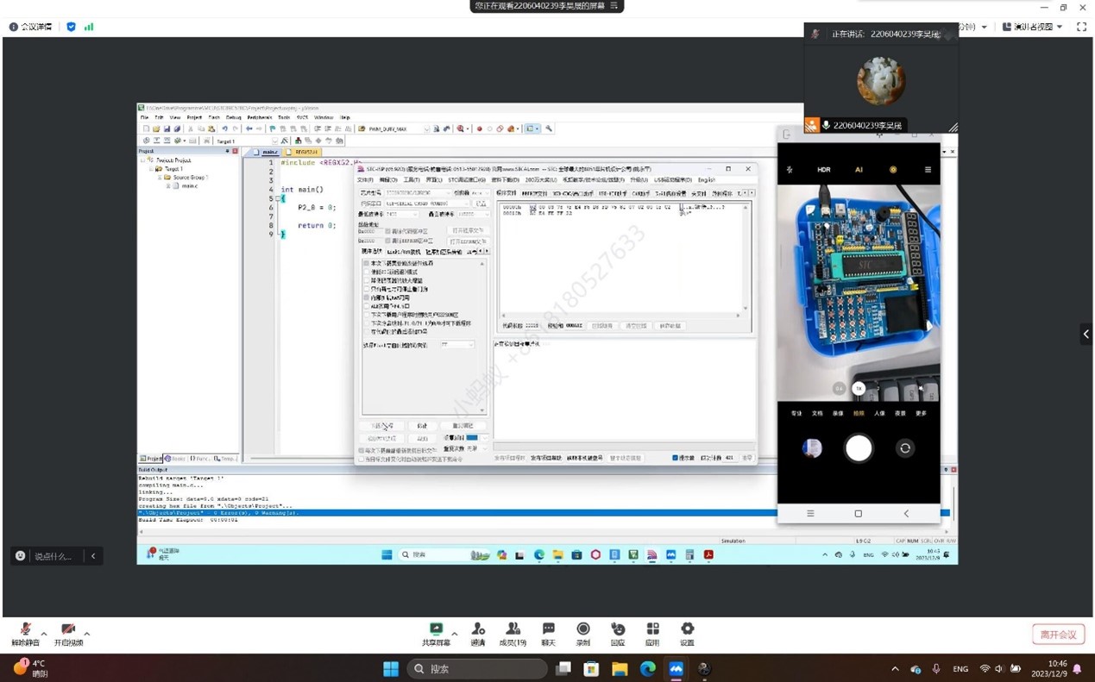Open meeting Settings (设置) gear
The width and height of the screenshot is (1095, 682).
[x=687, y=629]
